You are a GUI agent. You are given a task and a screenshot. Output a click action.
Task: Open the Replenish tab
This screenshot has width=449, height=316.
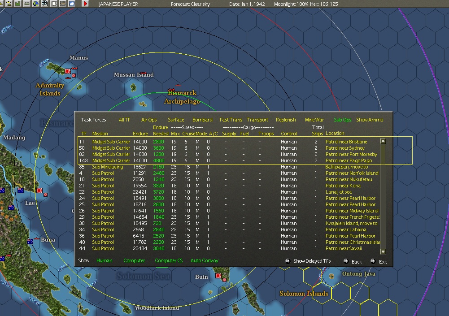(286, 120)
